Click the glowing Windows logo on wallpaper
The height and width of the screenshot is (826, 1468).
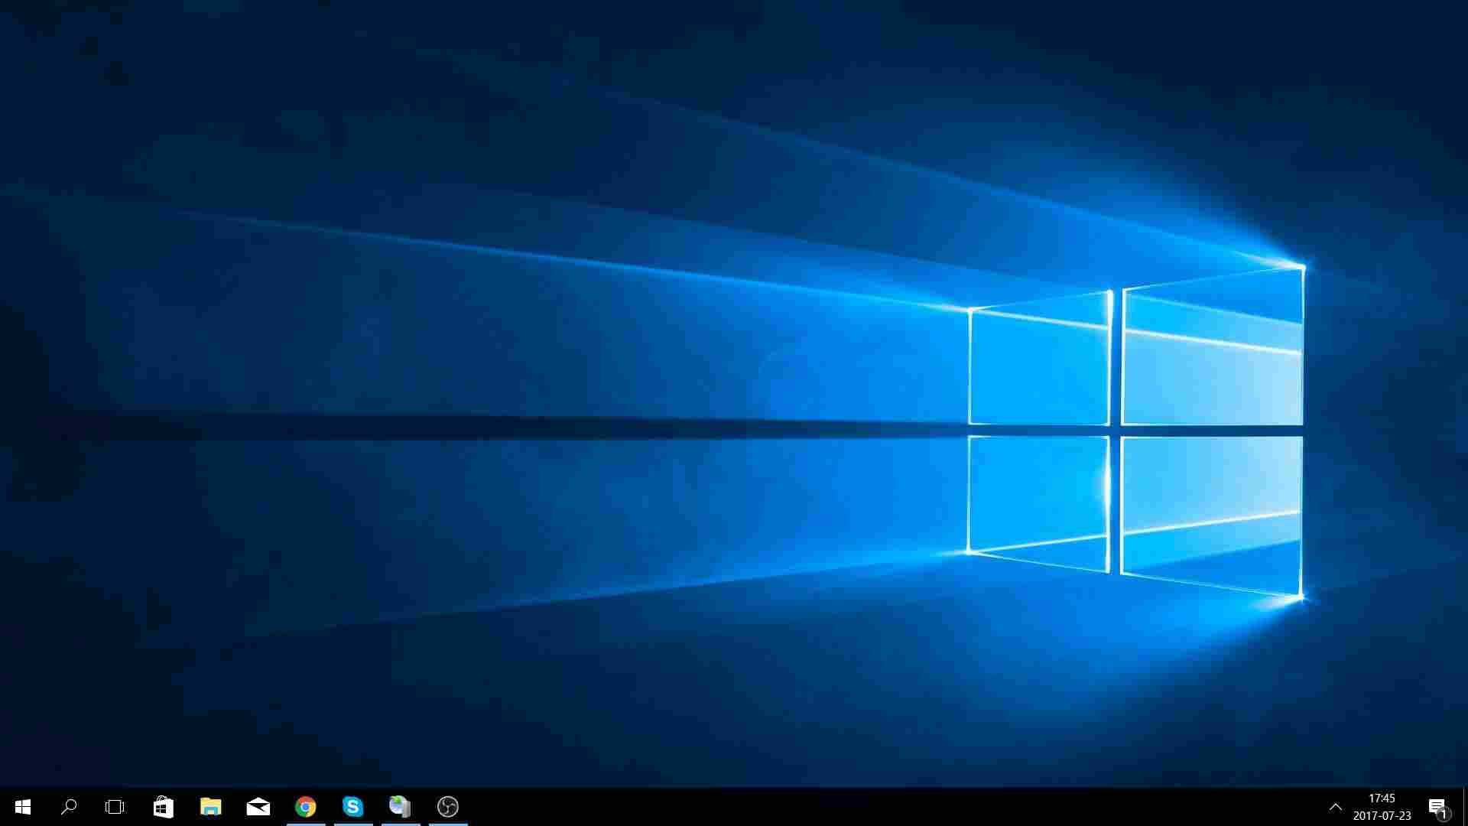[1135, 432]
